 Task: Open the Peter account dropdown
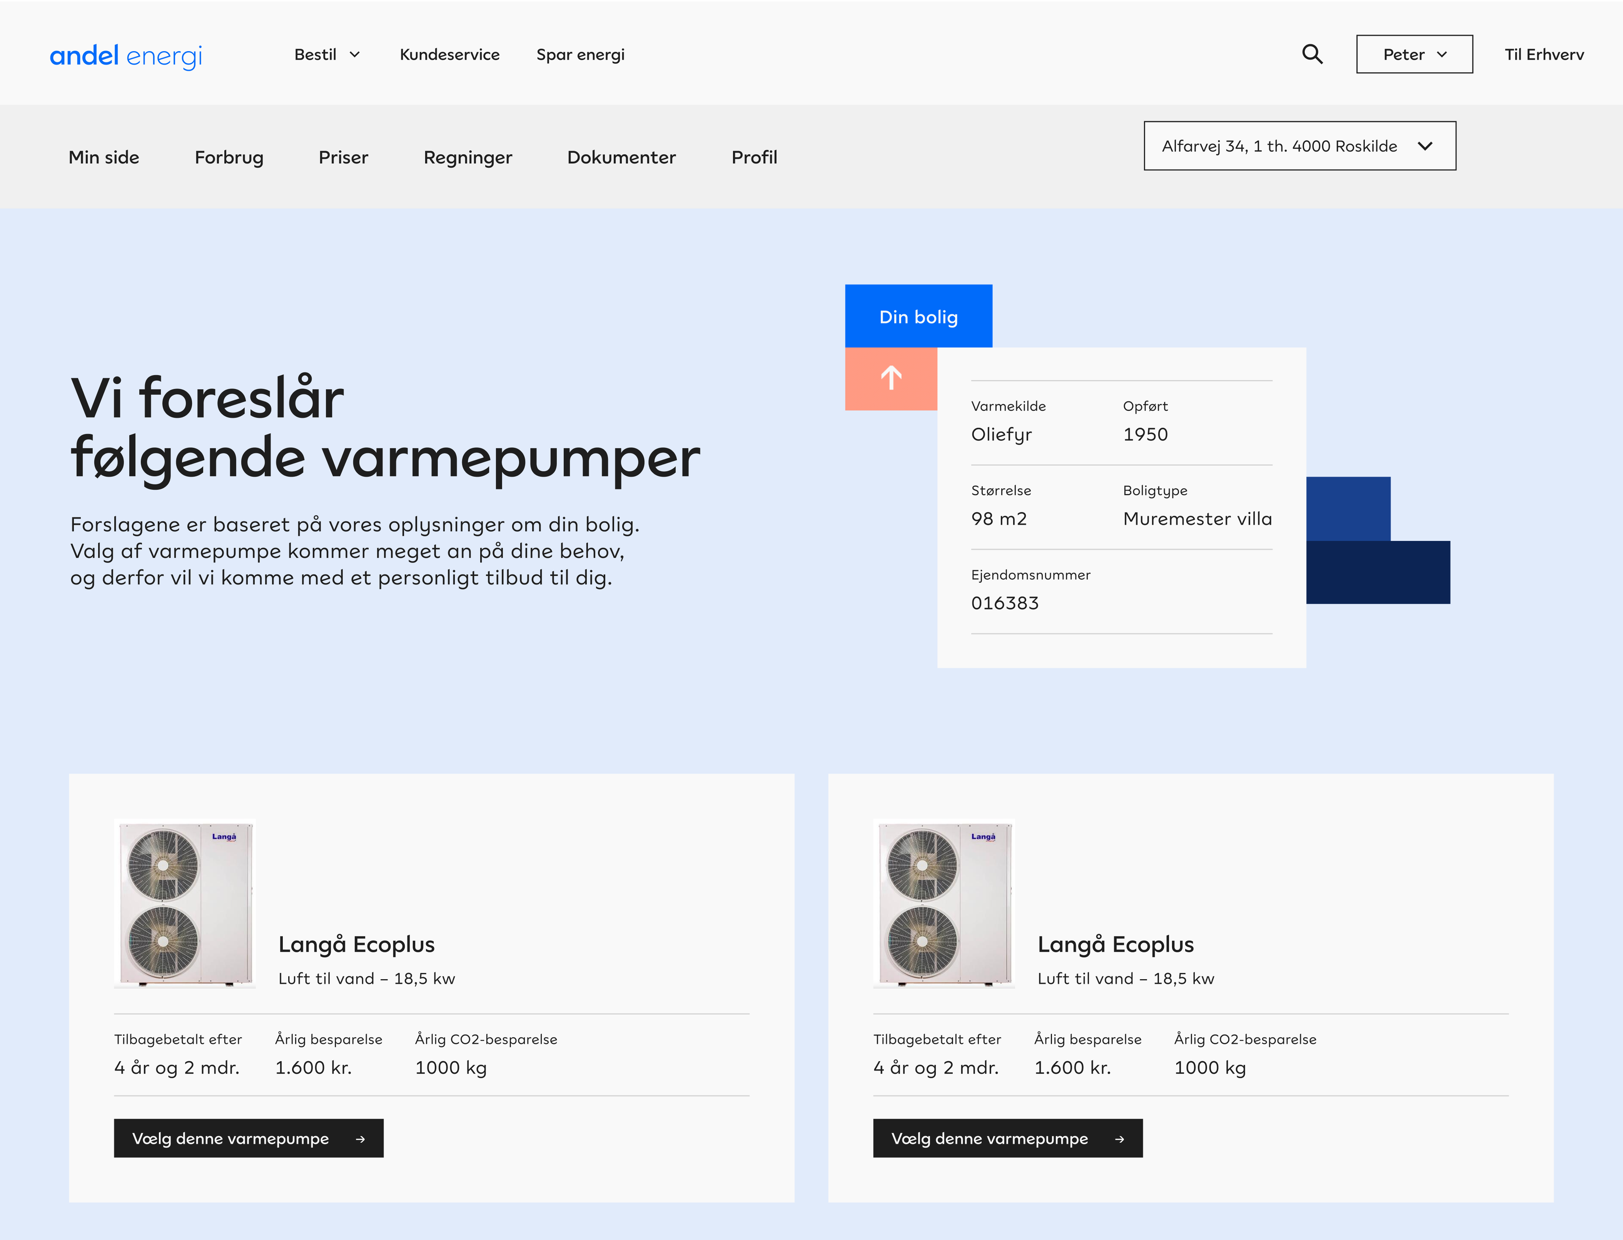pyautogui.click(x=1414, y=54)
